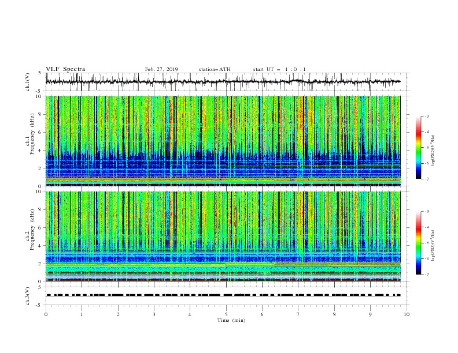The height and width of the screenshot is (353, 458).
Task: Click time axis tick label "5"
Action: point(226,314)
